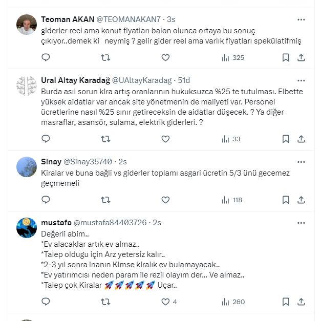Retweet mustafa's post
This screenshot has height=321, width=321.
(105, 302)
